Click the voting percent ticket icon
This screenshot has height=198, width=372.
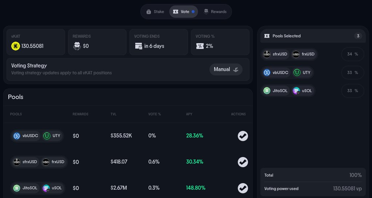point(200,46)
